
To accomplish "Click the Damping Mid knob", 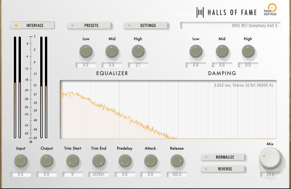I will [222, 52].
